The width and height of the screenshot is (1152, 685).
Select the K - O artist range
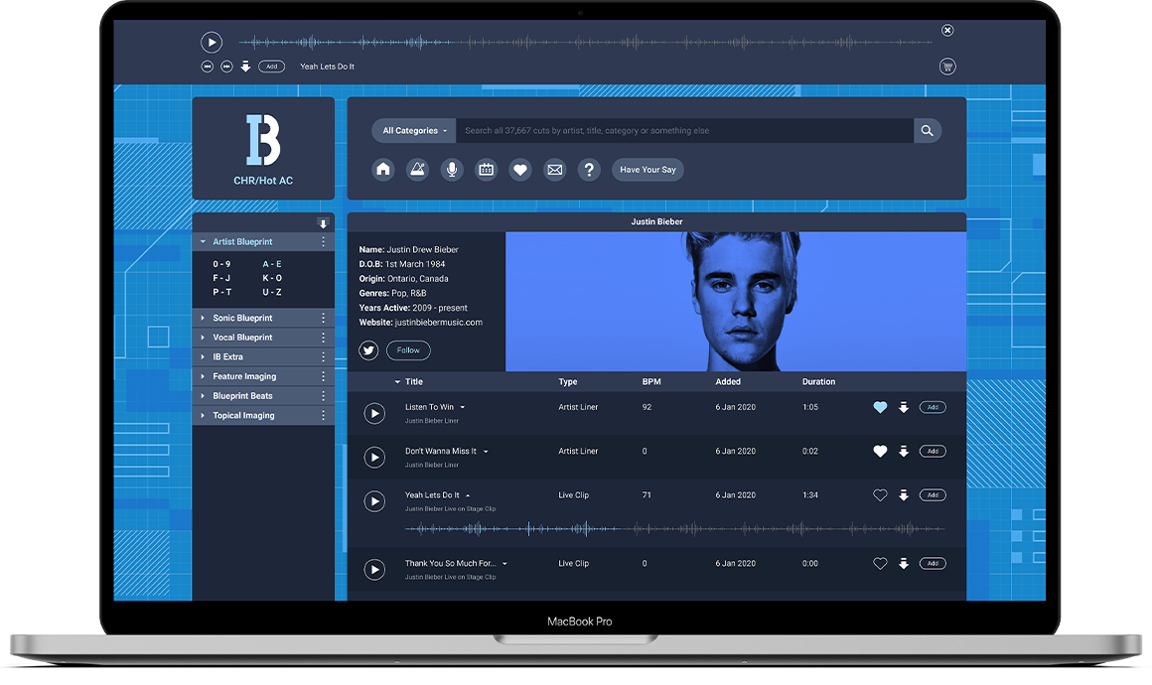[x=272, y=278]
